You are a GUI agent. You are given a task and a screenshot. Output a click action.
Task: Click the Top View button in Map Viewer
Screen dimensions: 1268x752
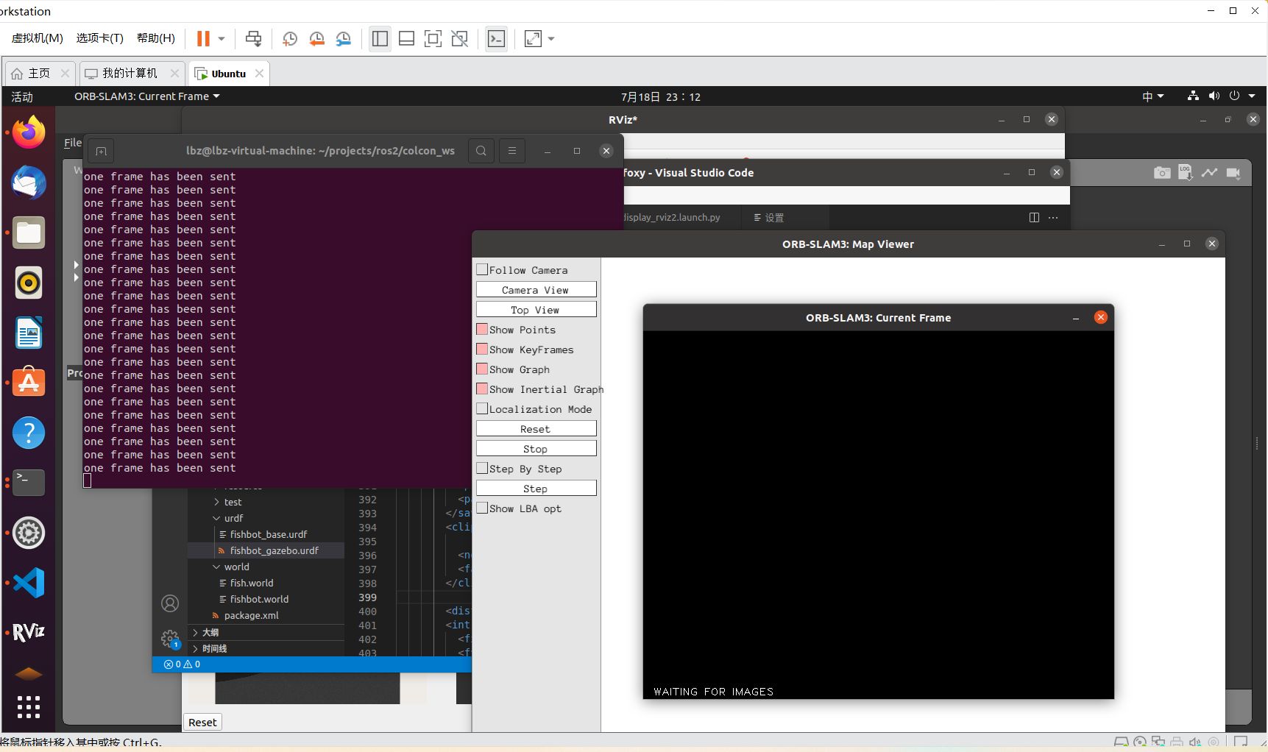click(x=536, y=309)
